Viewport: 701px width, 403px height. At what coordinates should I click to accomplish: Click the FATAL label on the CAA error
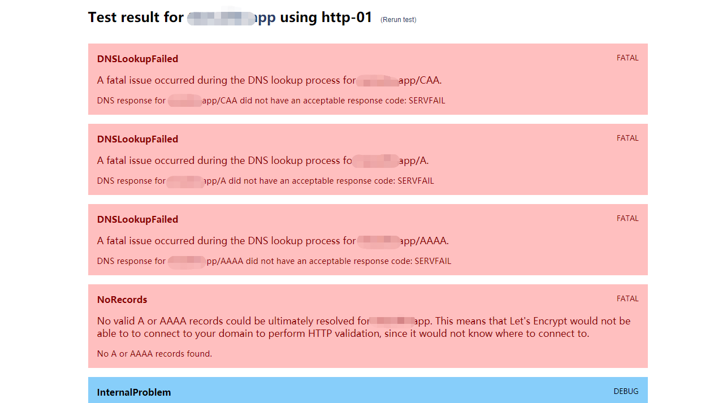click(x=628, y=58)
